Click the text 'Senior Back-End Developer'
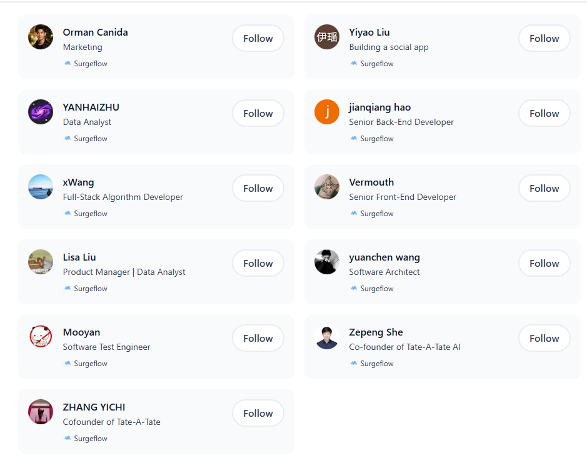 click(x=401, y=122)
